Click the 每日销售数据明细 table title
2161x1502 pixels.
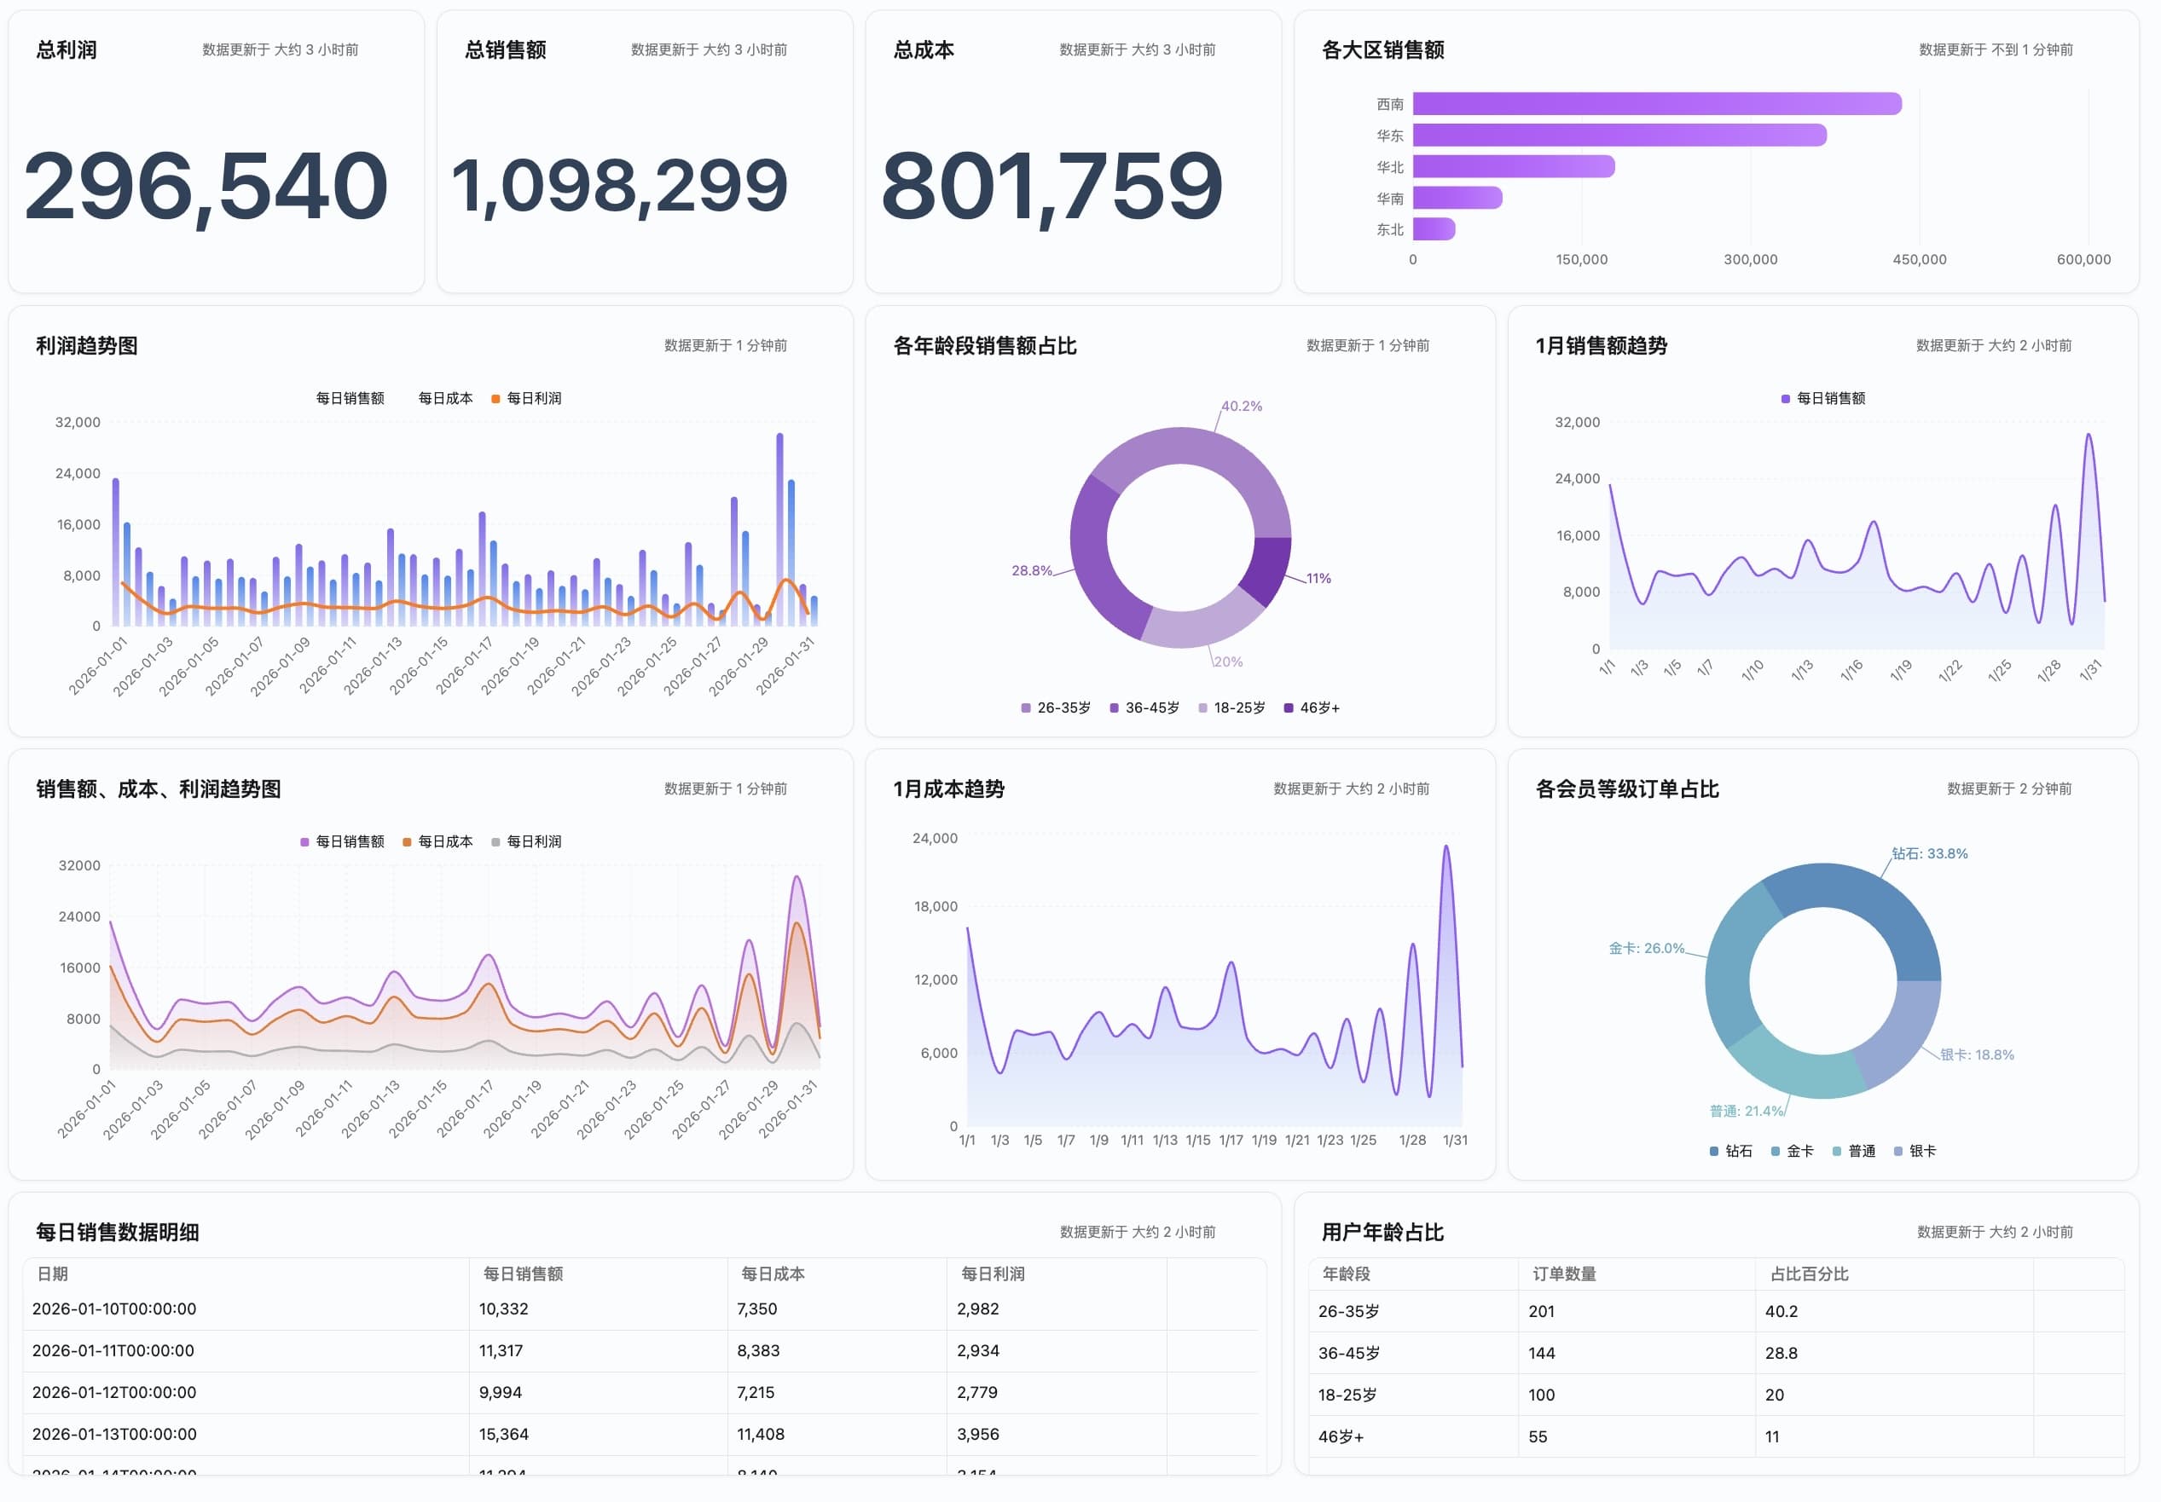pos(117,1231)
